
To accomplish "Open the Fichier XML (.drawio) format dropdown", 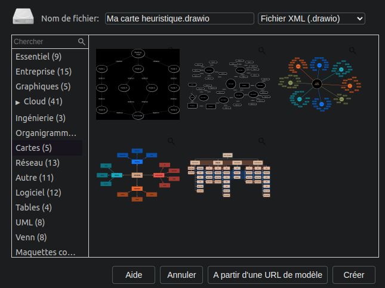I will pyautogui.click(x=312, y=18).
